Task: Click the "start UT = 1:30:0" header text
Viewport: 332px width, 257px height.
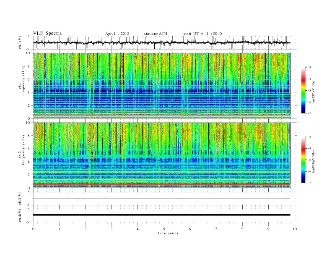Action: click(x=202, y=34)
